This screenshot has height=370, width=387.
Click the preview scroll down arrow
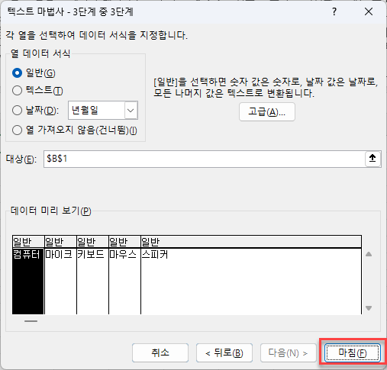pos(369,308)
